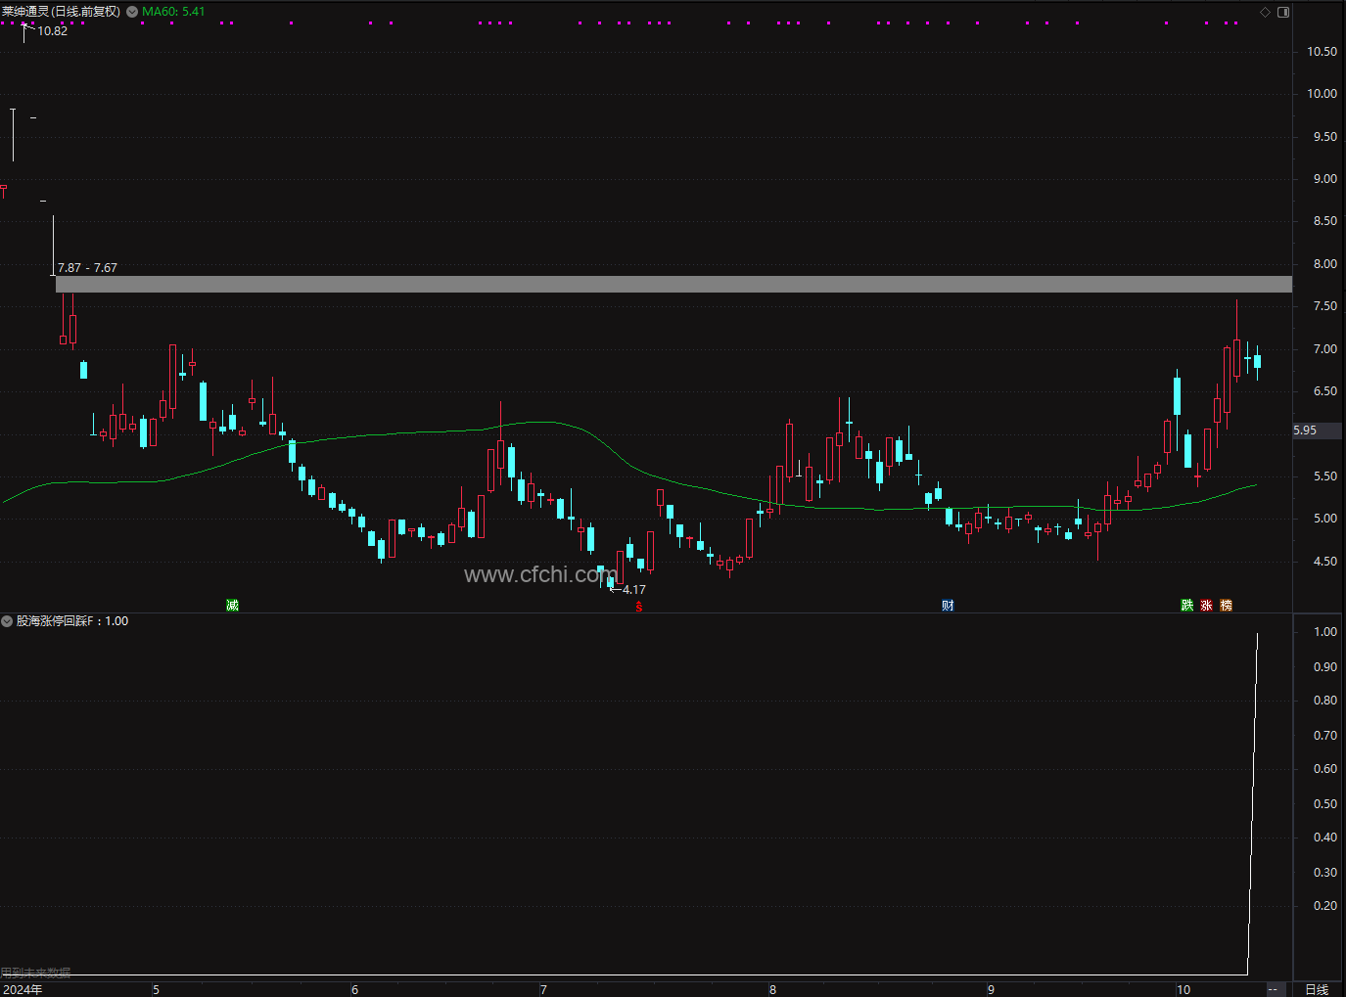Screen dimensions: 1346x997
Task: Click the 10.50 price axis label
Action: pos(1322,52)
